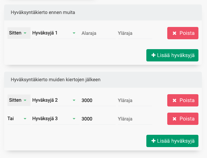207x158 pixels.
Task: Click the plus icon in second Lisää hyväksyjä
Action: pyautogui.click(x=153, y=141)
